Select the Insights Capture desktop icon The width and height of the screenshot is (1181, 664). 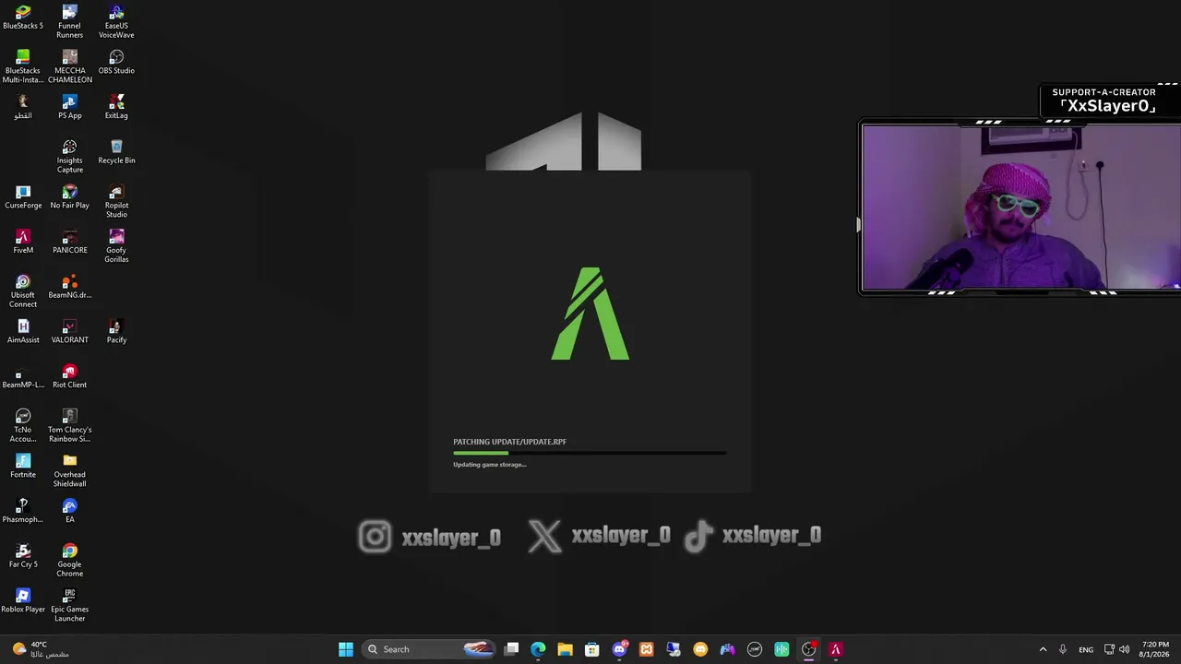pos(70,157)
